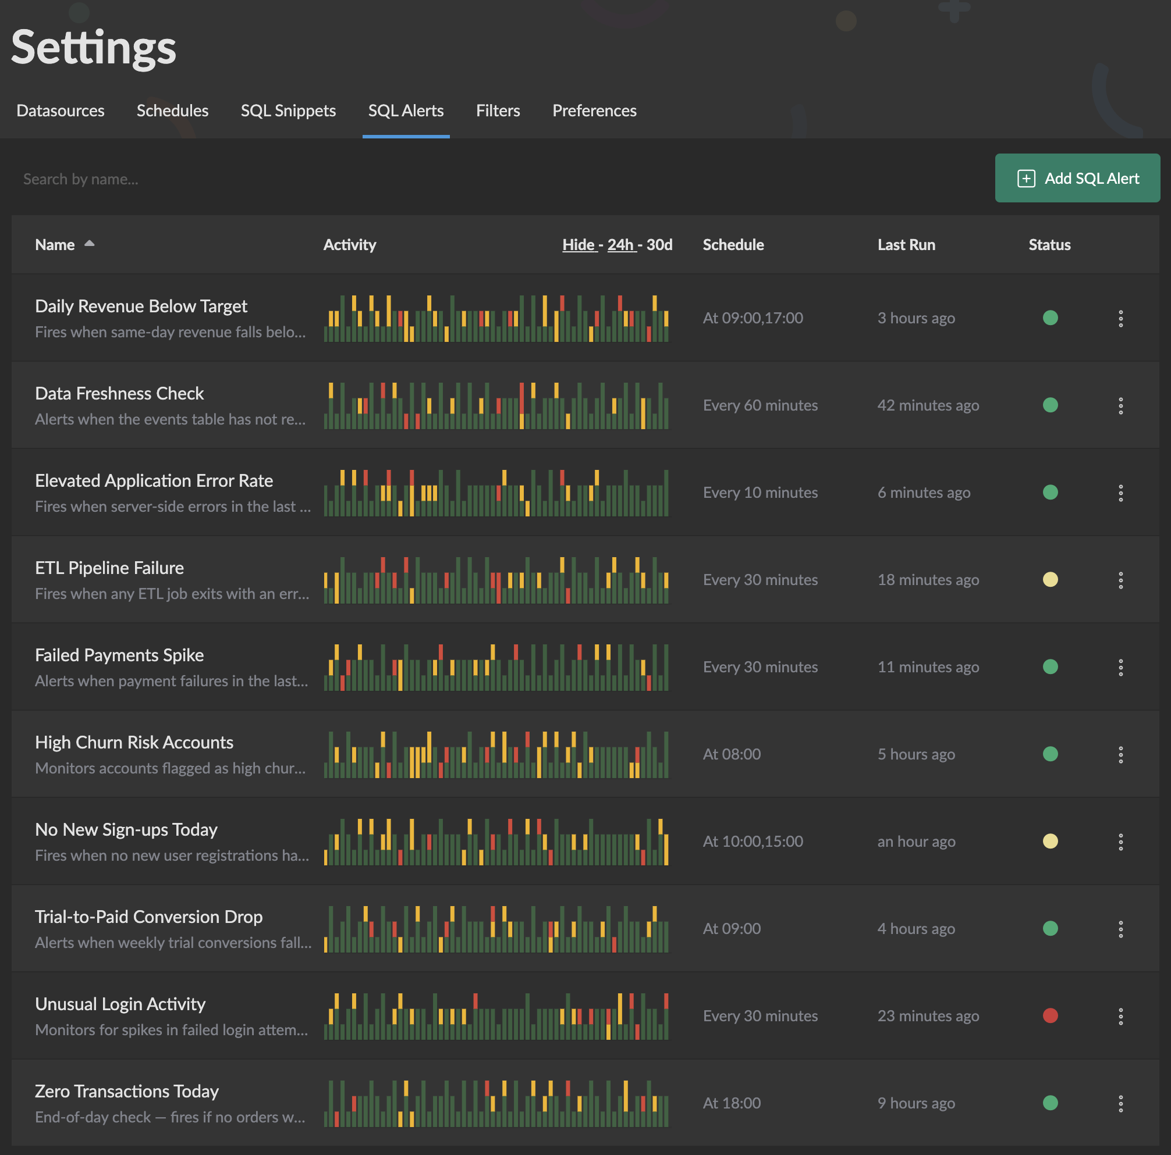Open kebab menu for Daily Revenue Below Target
The image size is (1171, 1155).
point(1120,318)
